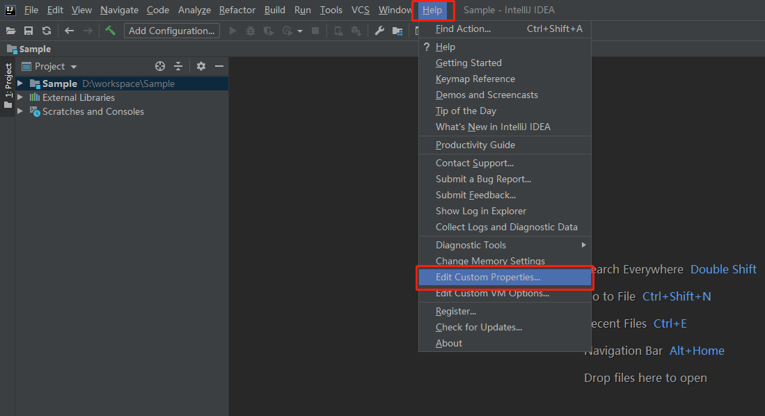The image size is (765, 416).
Task: Click the Debug bug icon
Action: point(251,31)
